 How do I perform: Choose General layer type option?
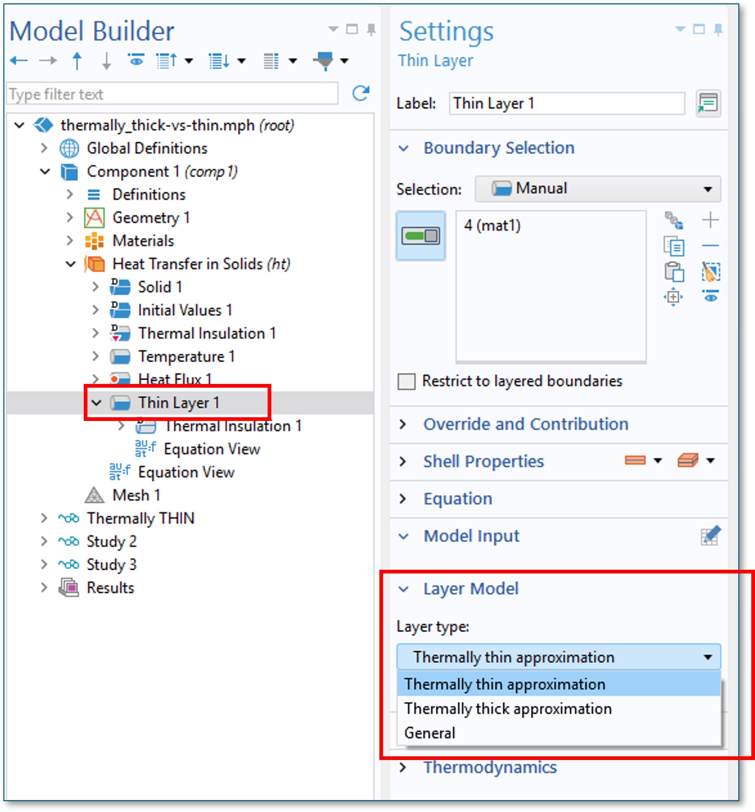coord(429,733)
